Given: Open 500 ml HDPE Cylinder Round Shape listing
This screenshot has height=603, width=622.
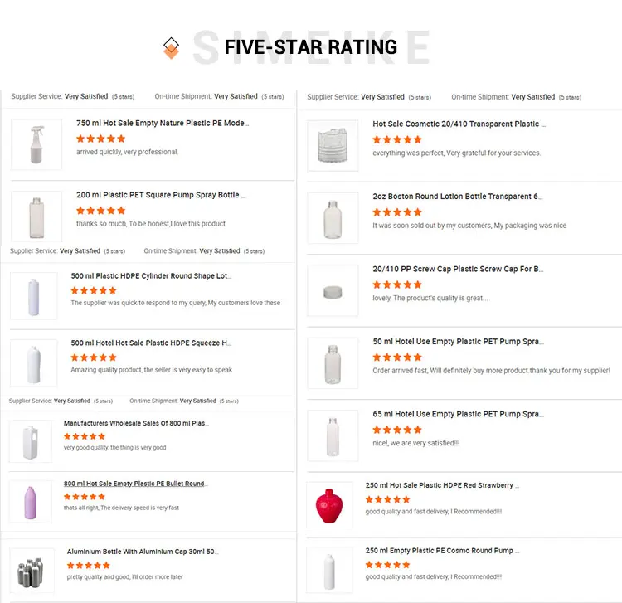Looking at the screenshot, I should [x=151, y=276].
